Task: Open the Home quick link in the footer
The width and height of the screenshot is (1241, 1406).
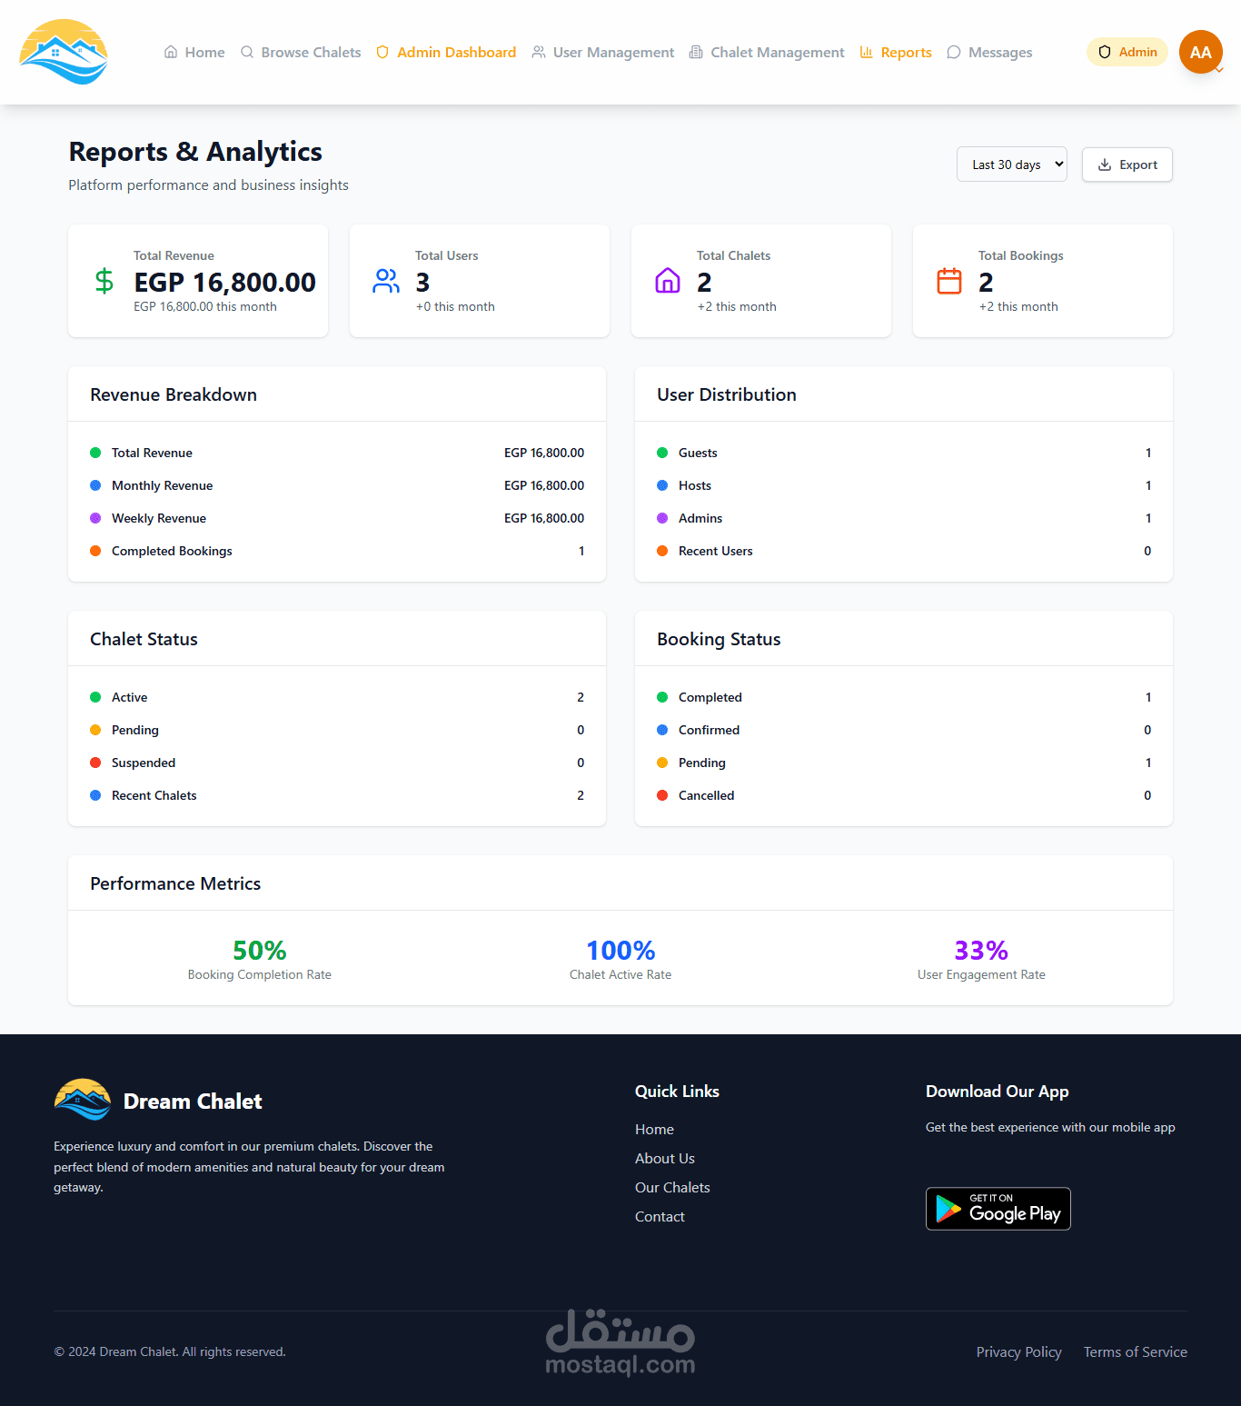Action: pos(654,1129)
